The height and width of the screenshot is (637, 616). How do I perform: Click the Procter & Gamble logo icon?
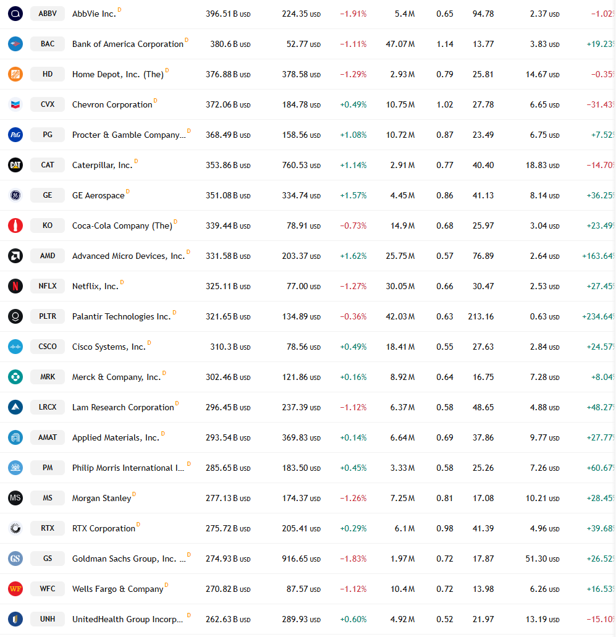click(15, 135)
